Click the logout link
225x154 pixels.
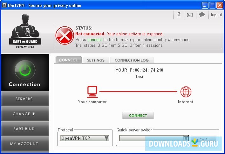tap(216, 15)
